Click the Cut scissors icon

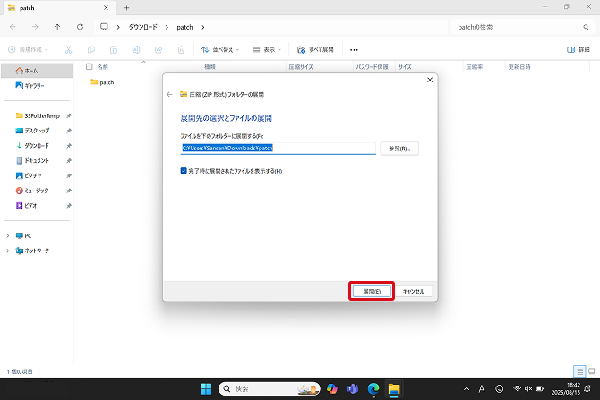pos(68,50)
